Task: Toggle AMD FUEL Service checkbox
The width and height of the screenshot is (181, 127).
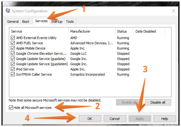Action: coord(13,43)
